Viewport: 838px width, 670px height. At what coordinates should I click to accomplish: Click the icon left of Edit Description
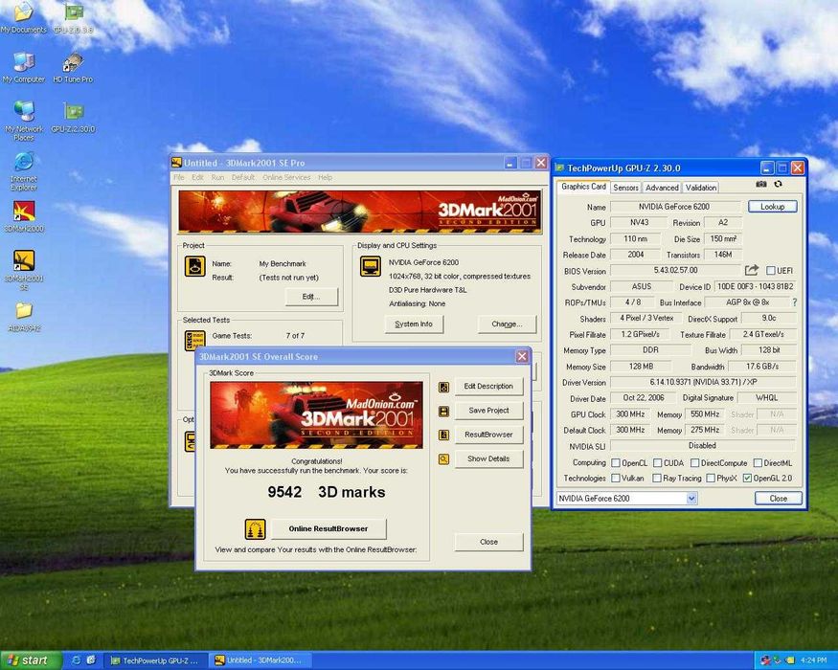tap(443, 387)
